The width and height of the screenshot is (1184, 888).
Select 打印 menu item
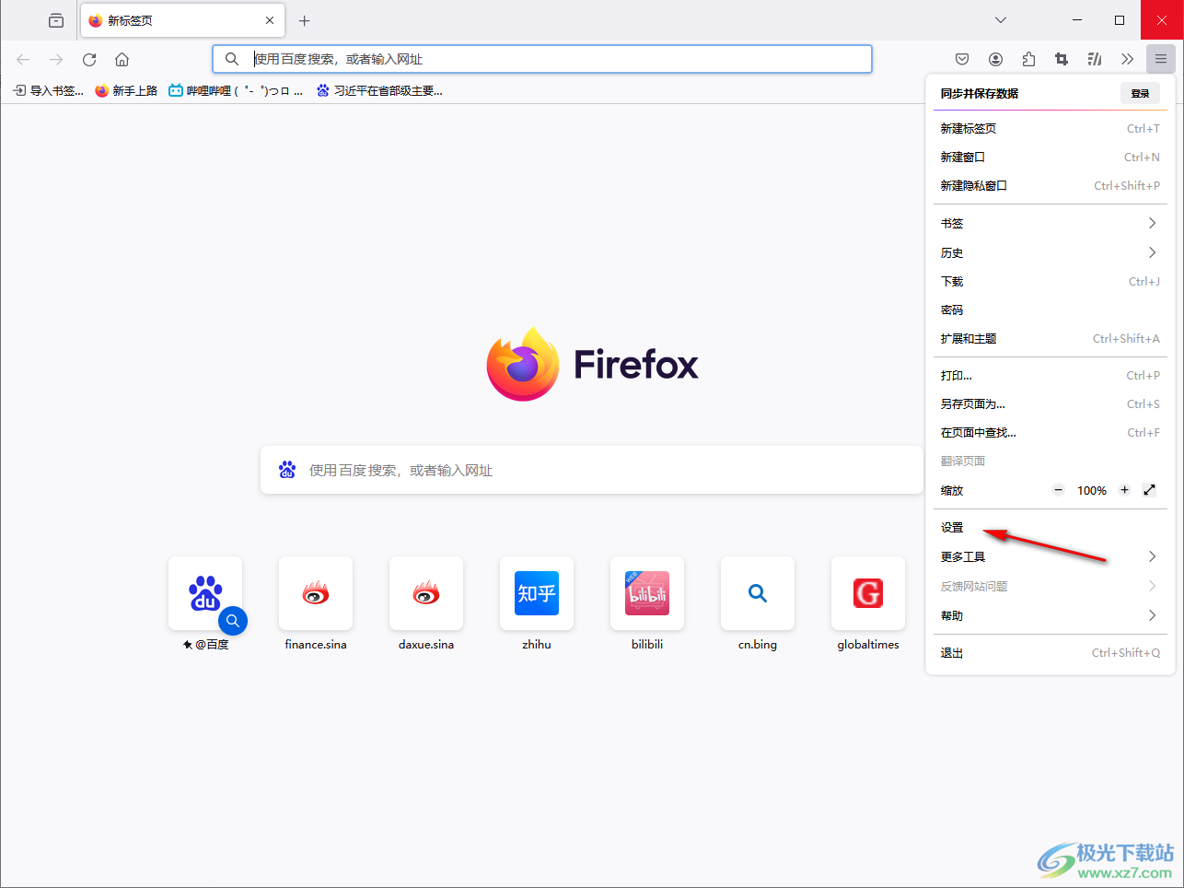pos(1050,375)
